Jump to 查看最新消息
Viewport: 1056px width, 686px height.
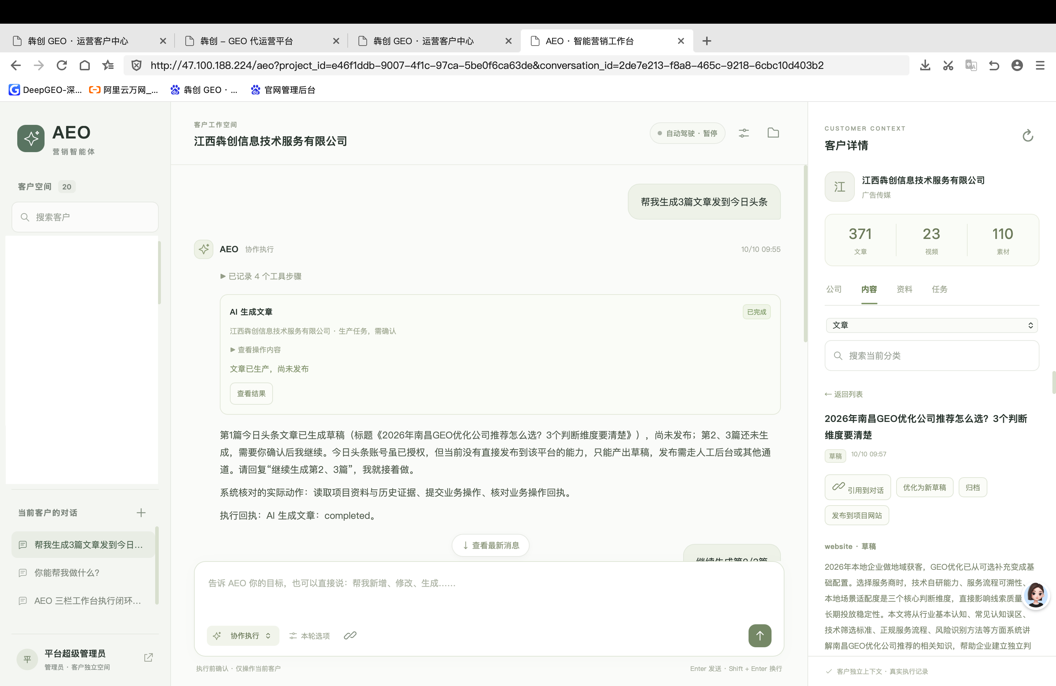coord(491,545)
